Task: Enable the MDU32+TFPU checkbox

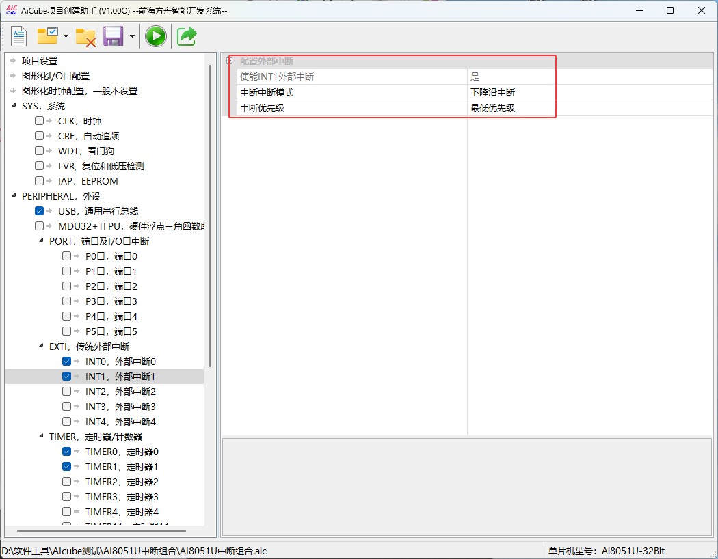Action: click(x=40, y=226)
